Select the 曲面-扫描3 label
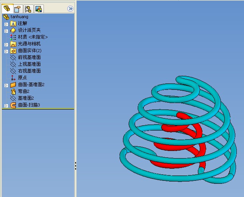The image size is (244, 197). [29, 105]
